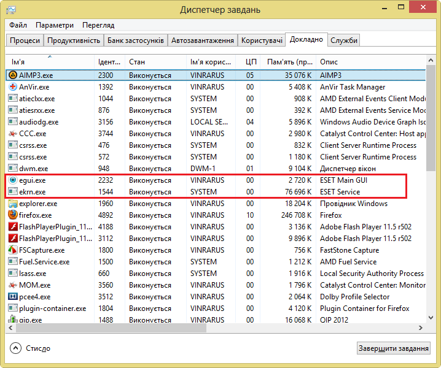Image resolution: width=441 pixels, height=368 pixels.
Task: Sort by the Ім'я корис... column header
Action: (x=211, y=61)
